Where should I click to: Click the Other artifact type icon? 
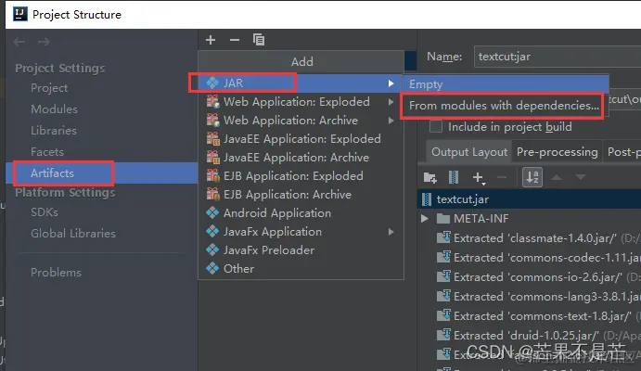212,268
